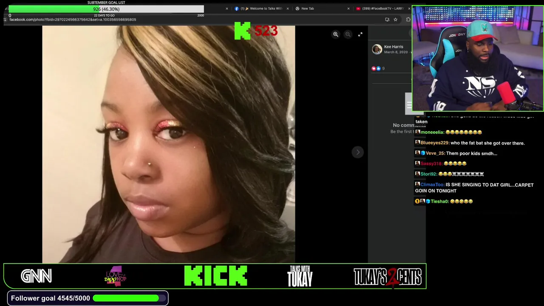Screen dimensions: 544x306
Task: Click the main Facebook photo
Action: pos(168,144)
